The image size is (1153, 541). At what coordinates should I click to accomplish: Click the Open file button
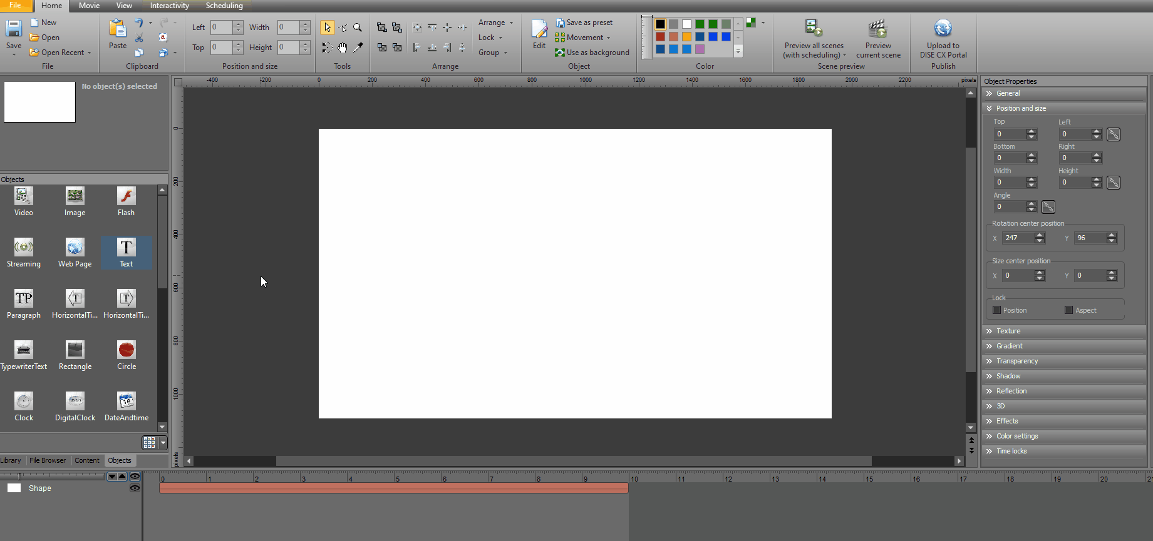[x=44, y=38]
